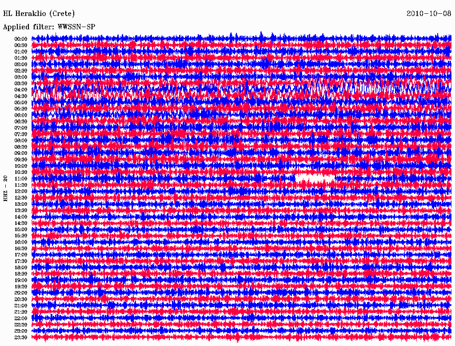
Task: Select the 09:30 time label
Action: click(x=21, y=160)
